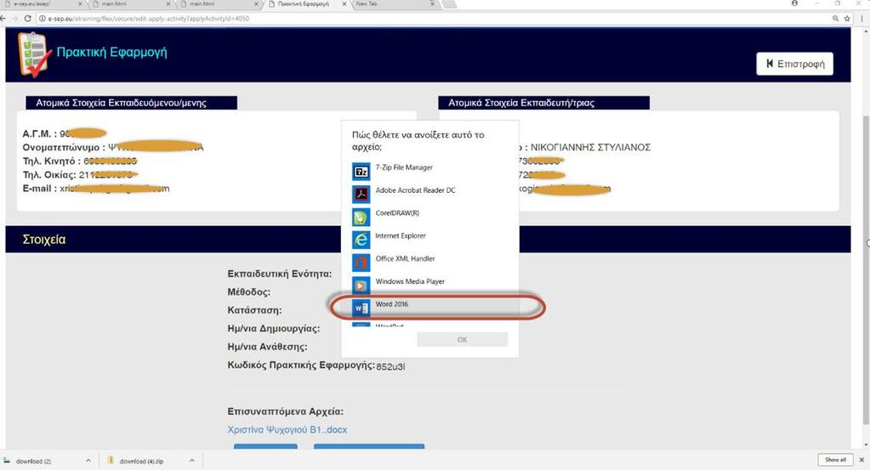Click the Πρακτική Εφαρμογή clipboard logo
Image resolution: width=870 pixels, height=470 pixels.
[34, 55]
